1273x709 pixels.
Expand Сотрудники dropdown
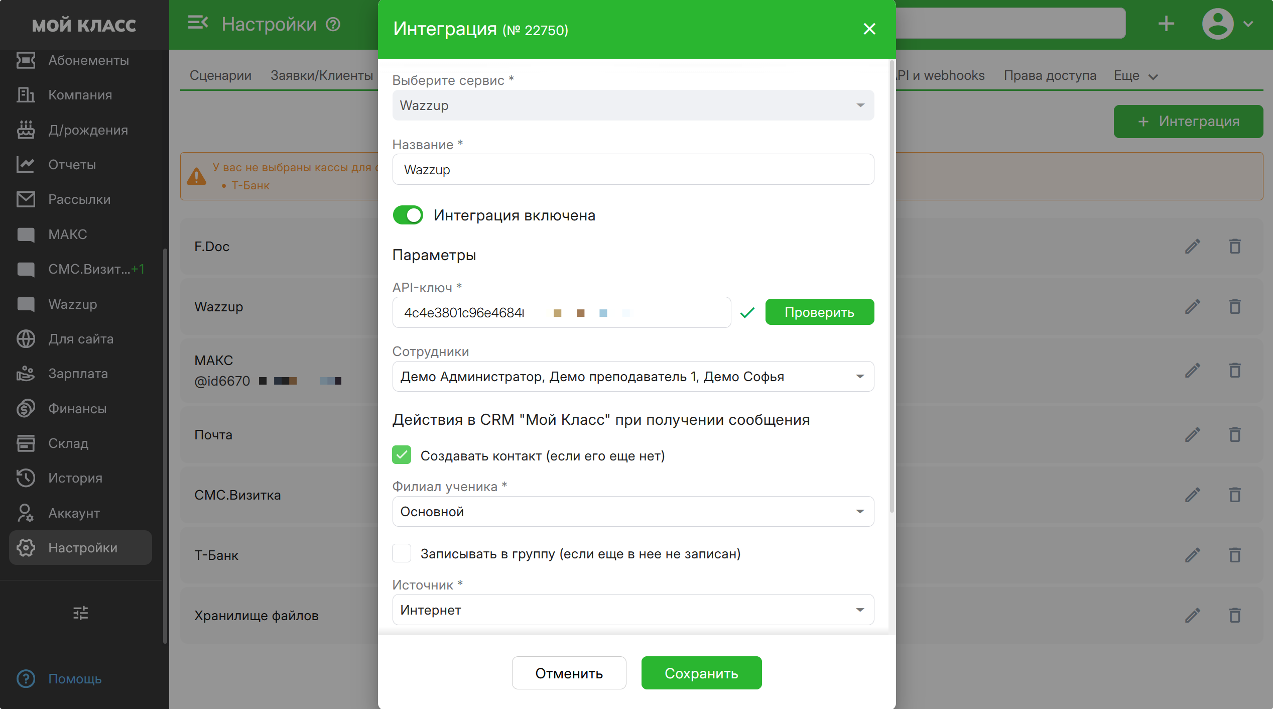[633, 377]
